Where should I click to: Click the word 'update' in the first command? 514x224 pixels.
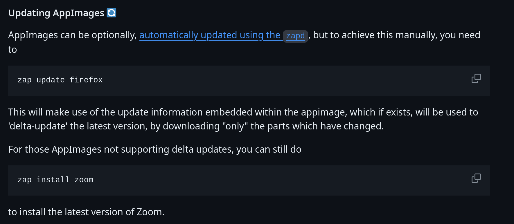coord(51,80)
